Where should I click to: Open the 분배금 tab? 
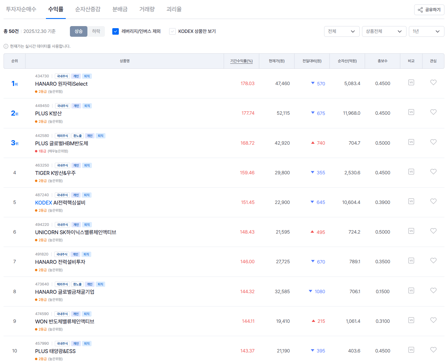click(x=120, y=9)
